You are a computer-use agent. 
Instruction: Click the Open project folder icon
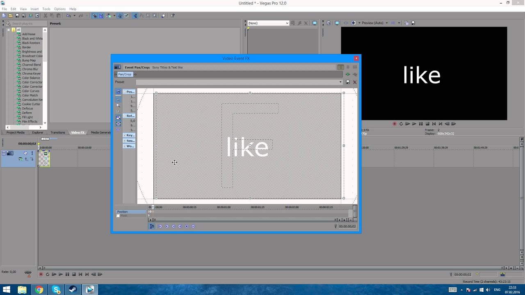pos(10,16)
